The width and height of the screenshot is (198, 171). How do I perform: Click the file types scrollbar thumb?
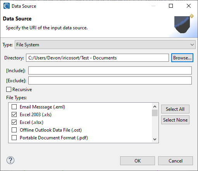(x=155, y=113)
